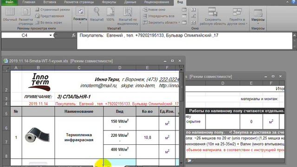The image size is (297, 167).
Task: Click Работы по наливному полу banner cell
Action: (235, 111)
